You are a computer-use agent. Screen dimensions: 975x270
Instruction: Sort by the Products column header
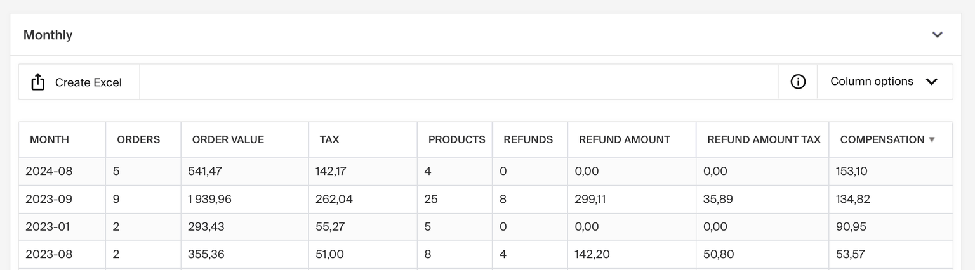point(456,139)
